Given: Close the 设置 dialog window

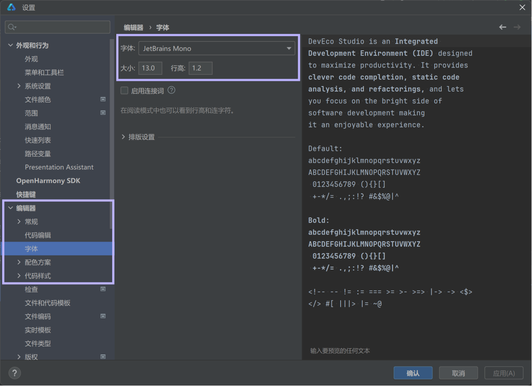Looking at the screenshot, I should click(522, 7).
